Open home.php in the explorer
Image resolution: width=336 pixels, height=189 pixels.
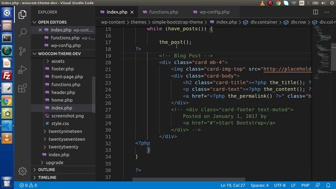point(62,100)
